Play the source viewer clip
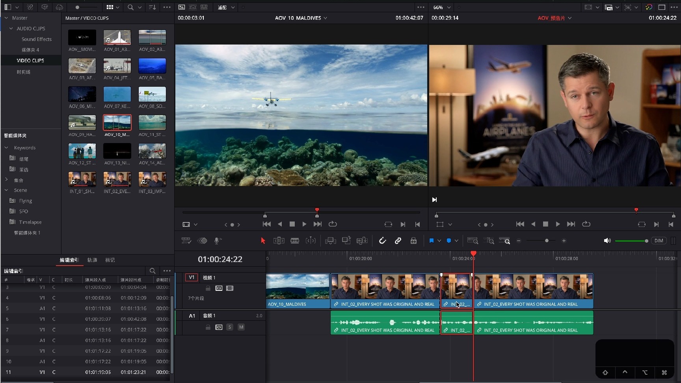 304,224
